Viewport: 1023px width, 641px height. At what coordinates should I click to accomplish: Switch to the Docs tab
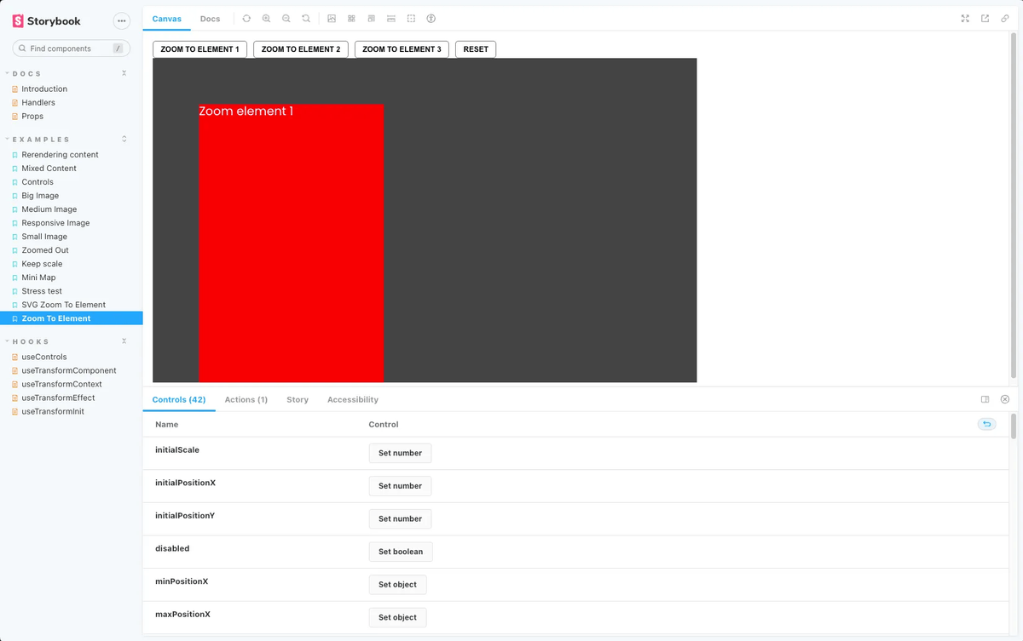coord(210,19)
